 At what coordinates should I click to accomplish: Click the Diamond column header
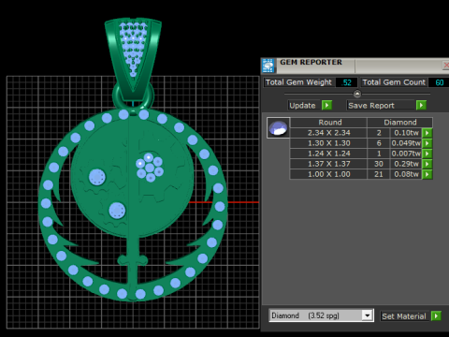pyautogui.click(x=400, y=123)
